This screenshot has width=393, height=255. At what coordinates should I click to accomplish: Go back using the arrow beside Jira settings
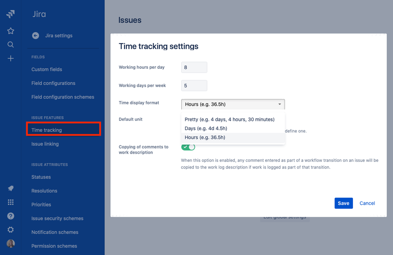[35, 35]
